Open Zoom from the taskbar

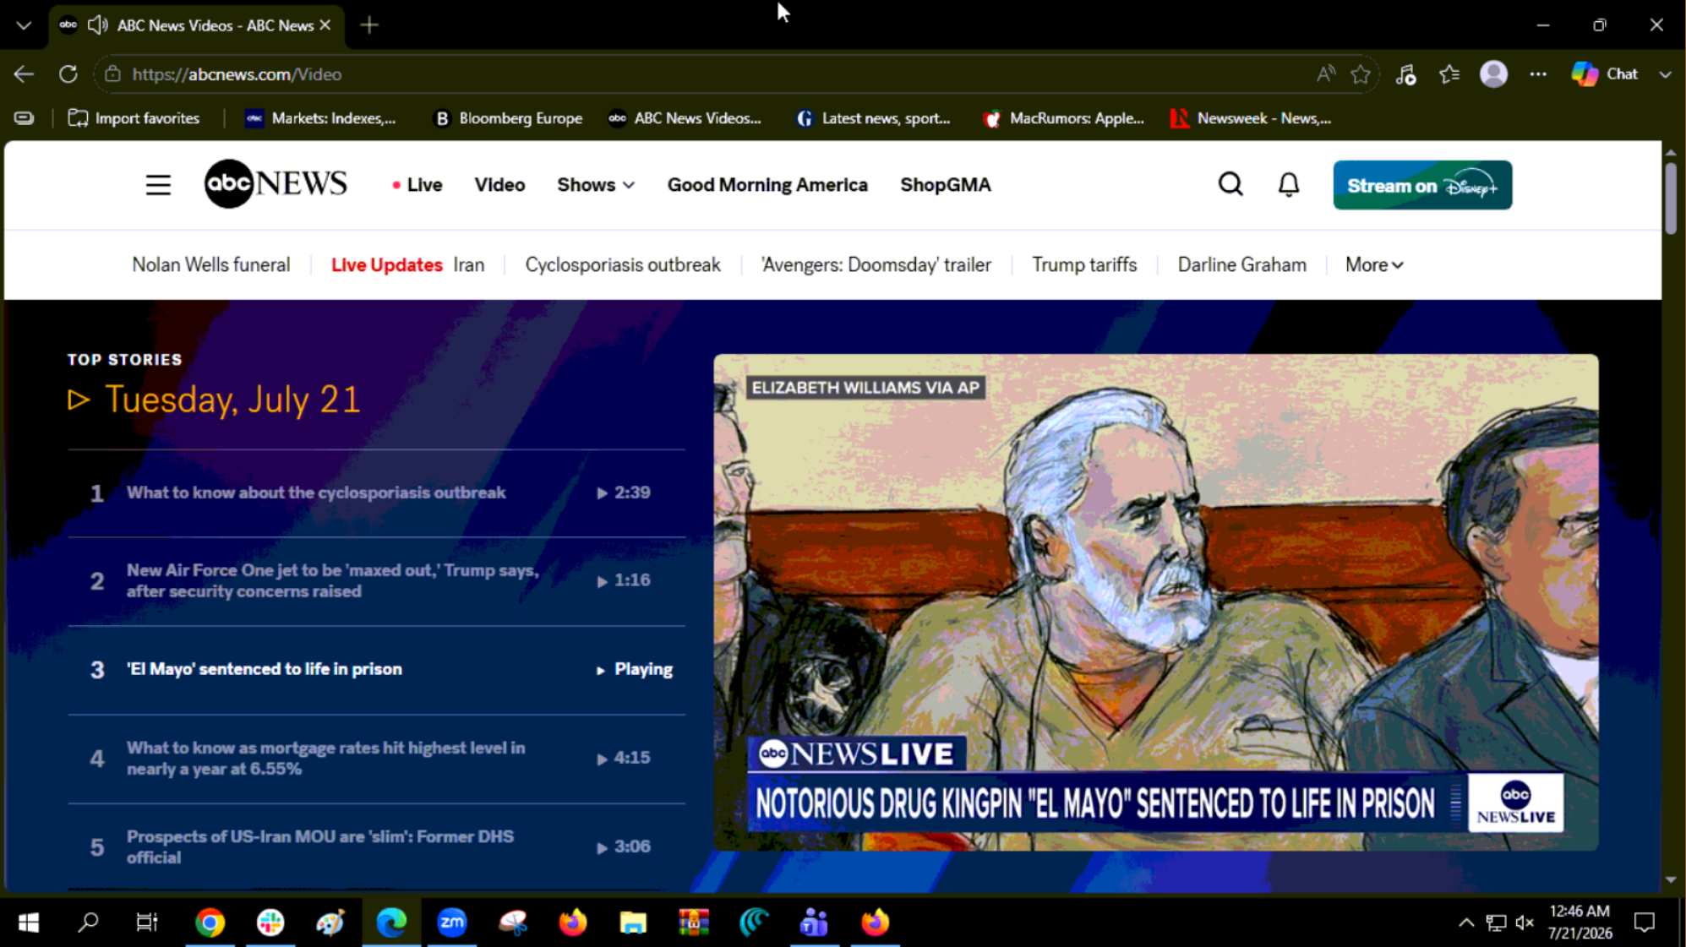tap(452, 923)
